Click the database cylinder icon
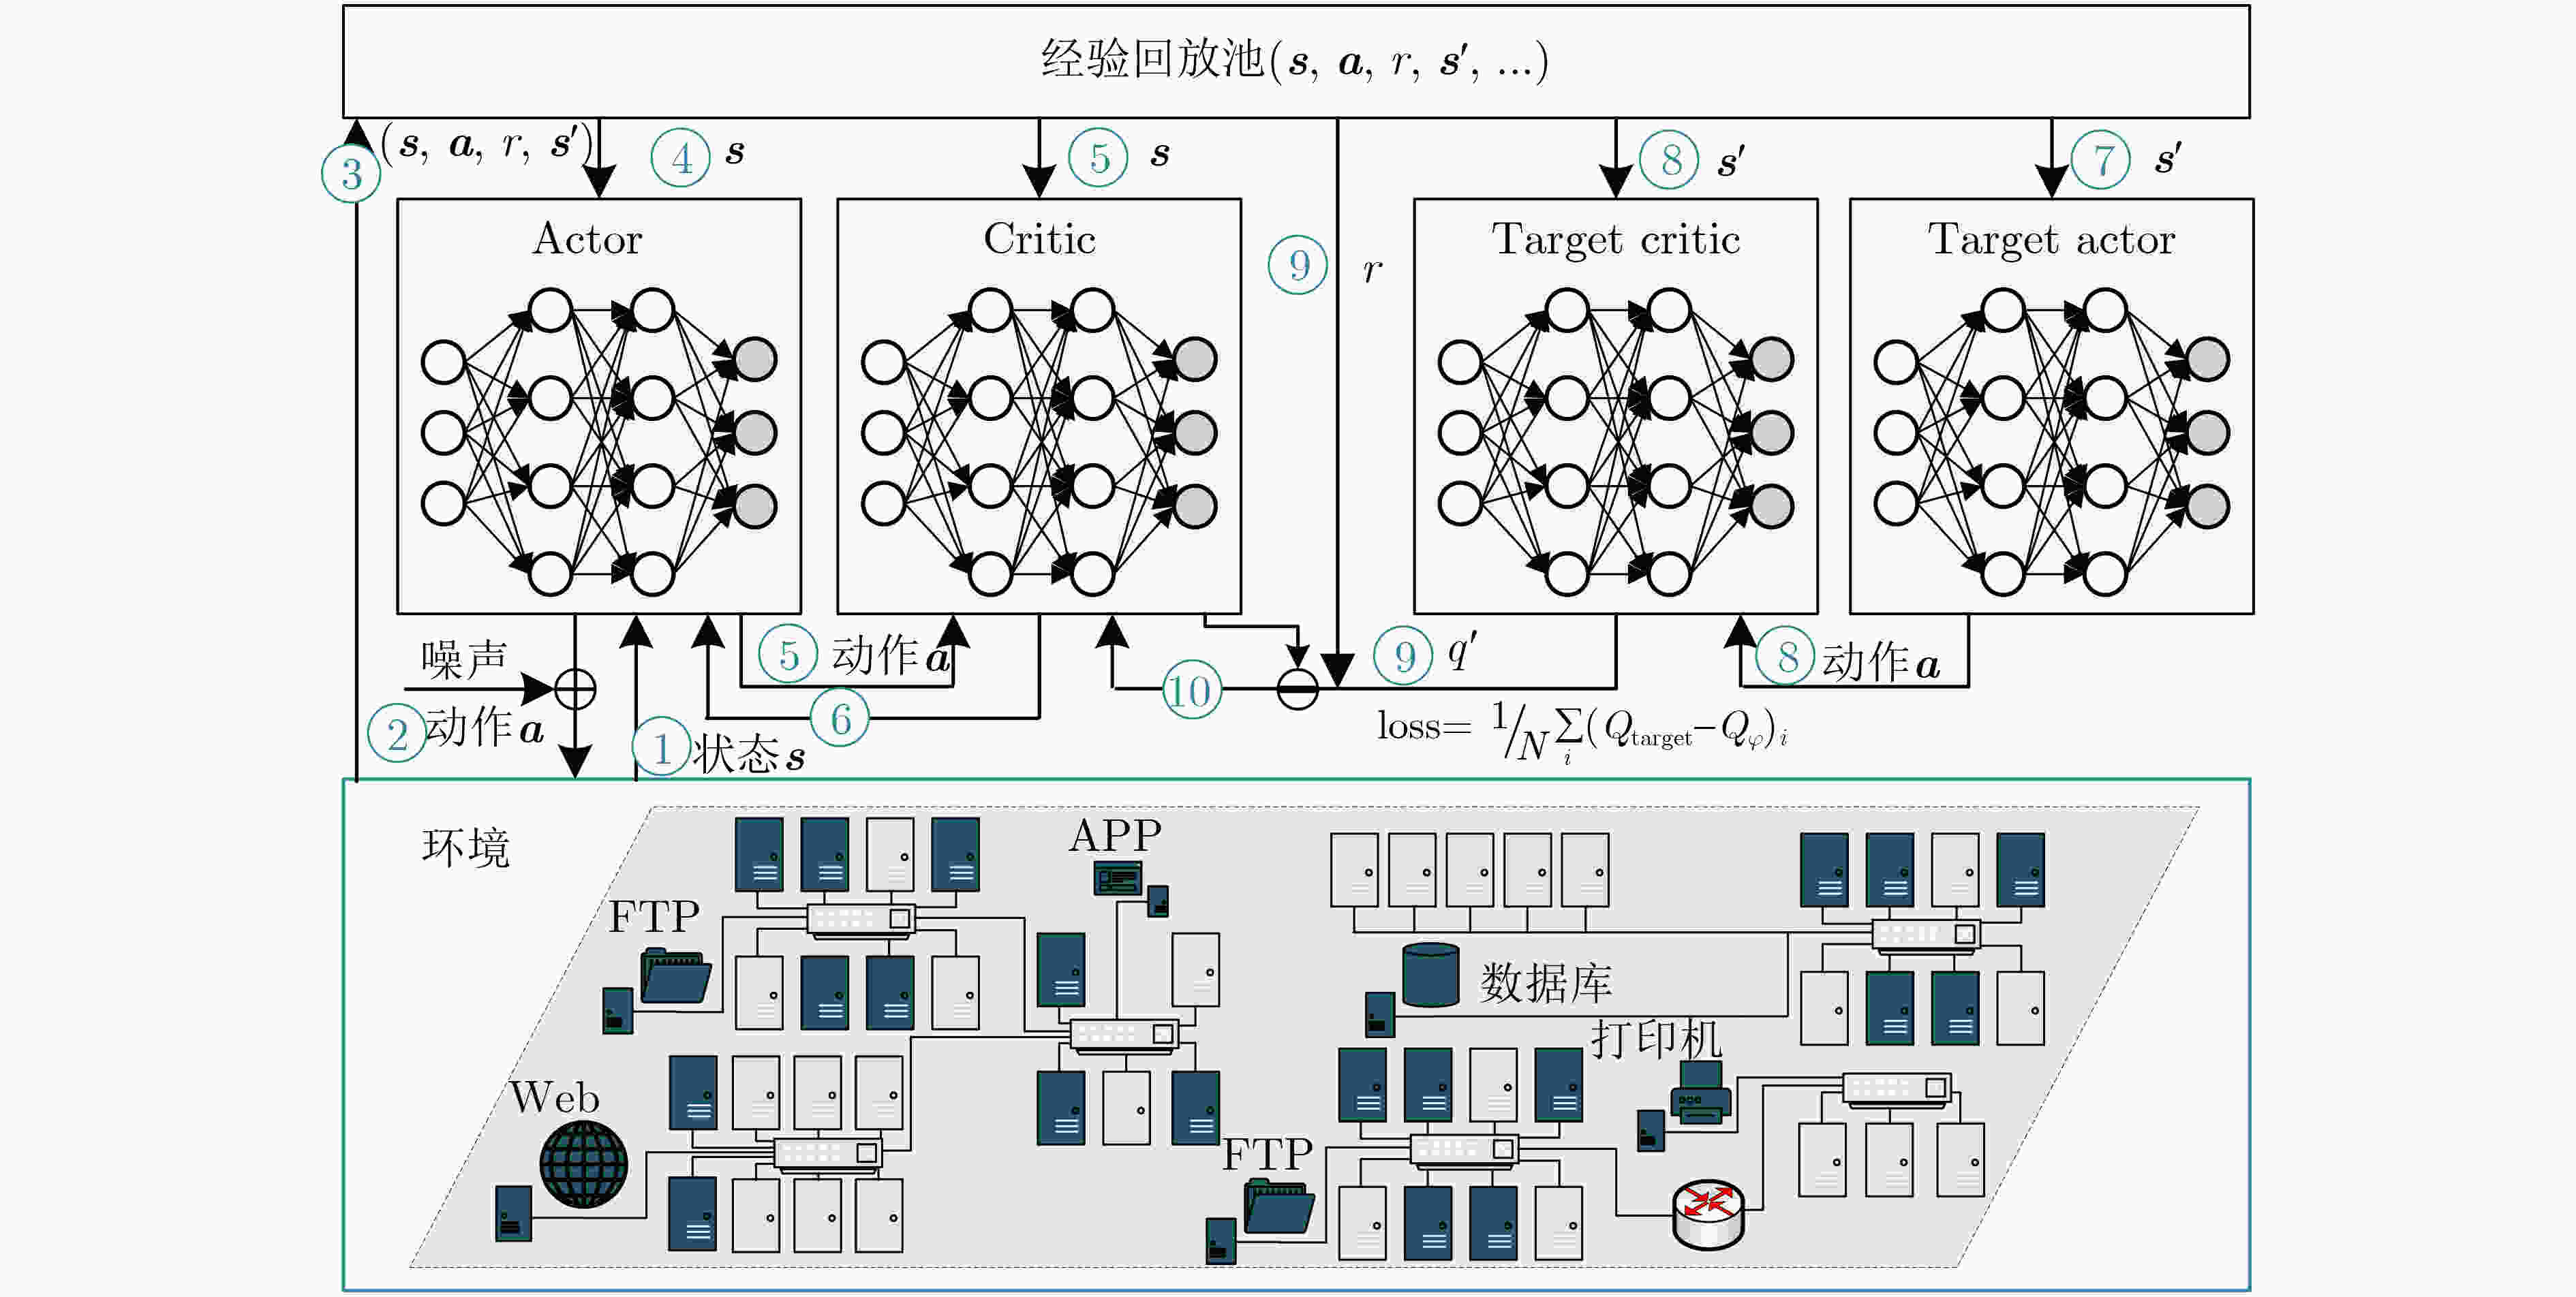This screenshot has height=1297, width=2576. (1430, 974)
